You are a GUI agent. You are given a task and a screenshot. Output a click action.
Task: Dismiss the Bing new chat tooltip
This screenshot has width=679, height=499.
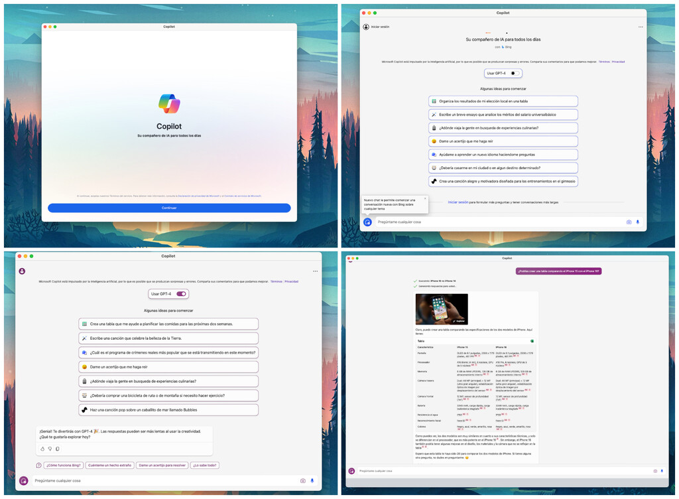click(425, 198)
